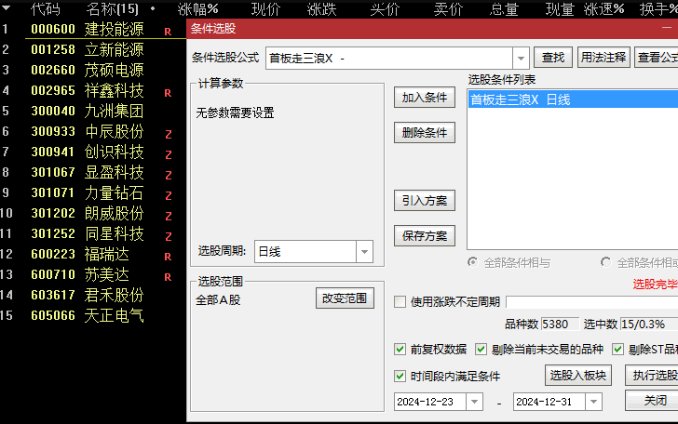The height and width of the screenshot is (424, 678).
Task: Run the 执行选股 button
Action: pos(652,376)
